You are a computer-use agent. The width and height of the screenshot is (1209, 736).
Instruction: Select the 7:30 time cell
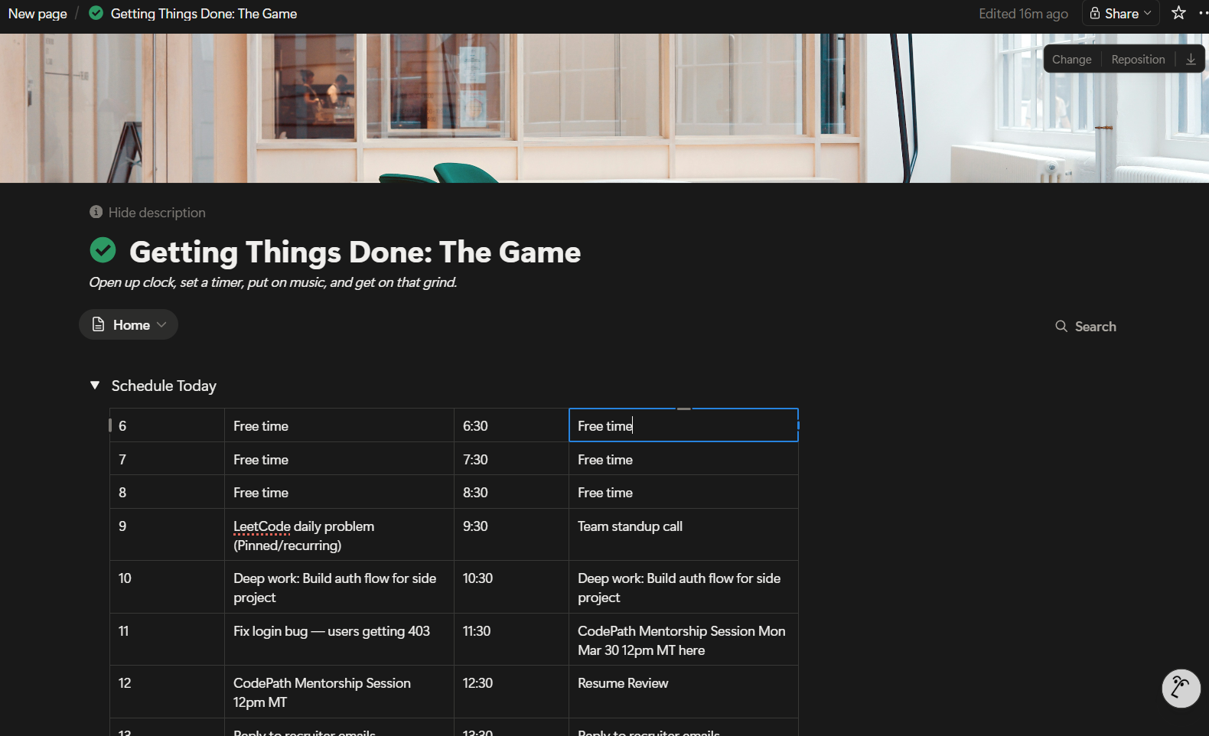pyautogui.click(x=511, y=459)
